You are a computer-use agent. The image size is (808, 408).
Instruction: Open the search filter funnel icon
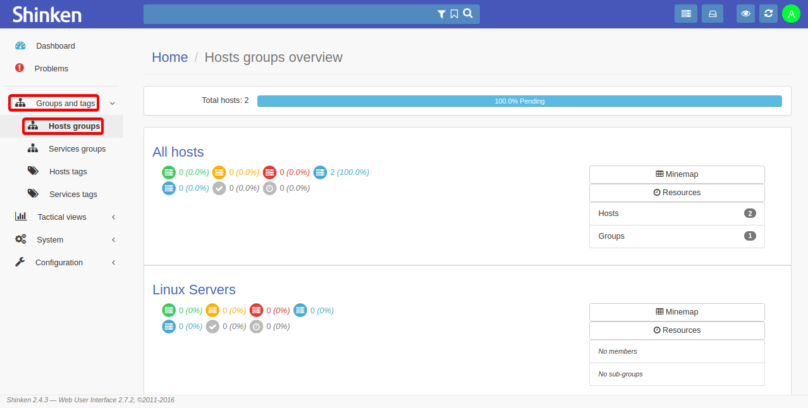click(441, 14)
